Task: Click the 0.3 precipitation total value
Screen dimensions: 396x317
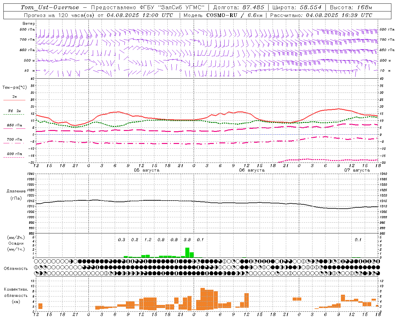Action: (x=122, y=240)
